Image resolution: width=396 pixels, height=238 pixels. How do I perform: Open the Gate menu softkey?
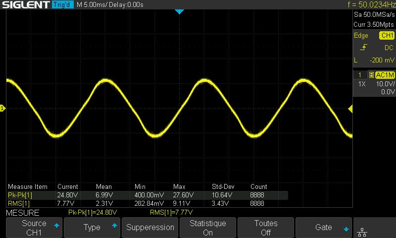(x=324, y=228)
